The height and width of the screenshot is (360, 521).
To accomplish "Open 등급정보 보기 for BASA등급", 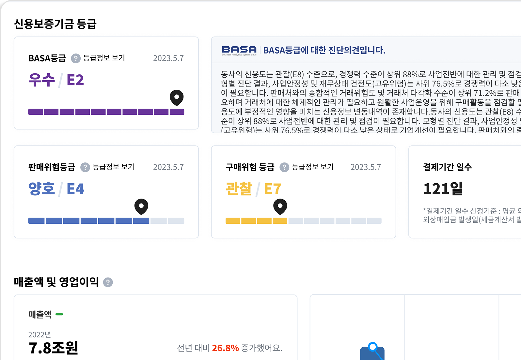I will click(x=104, y=58).
